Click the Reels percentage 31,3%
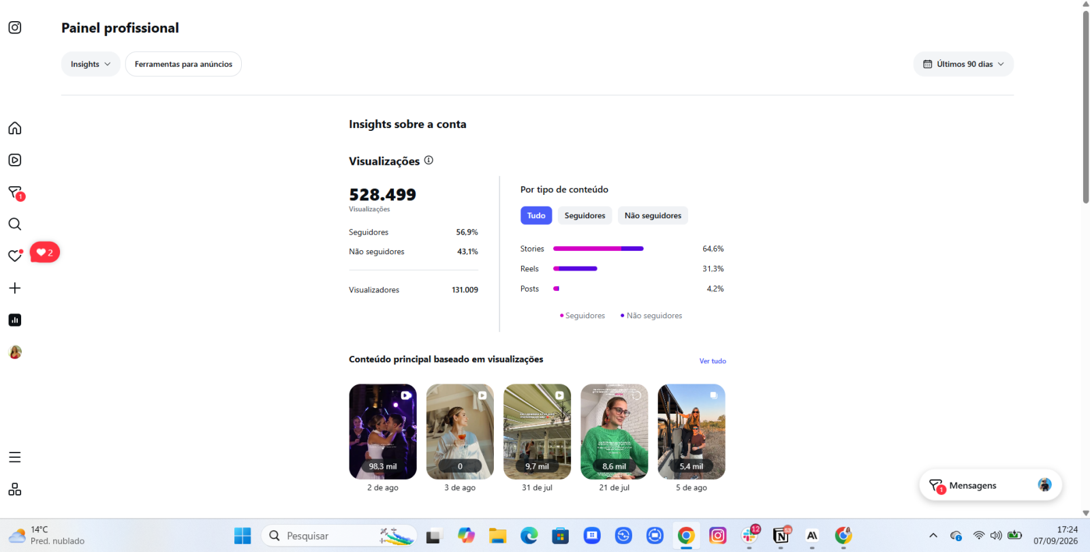1090x552 pixels. tap(713, 269)
